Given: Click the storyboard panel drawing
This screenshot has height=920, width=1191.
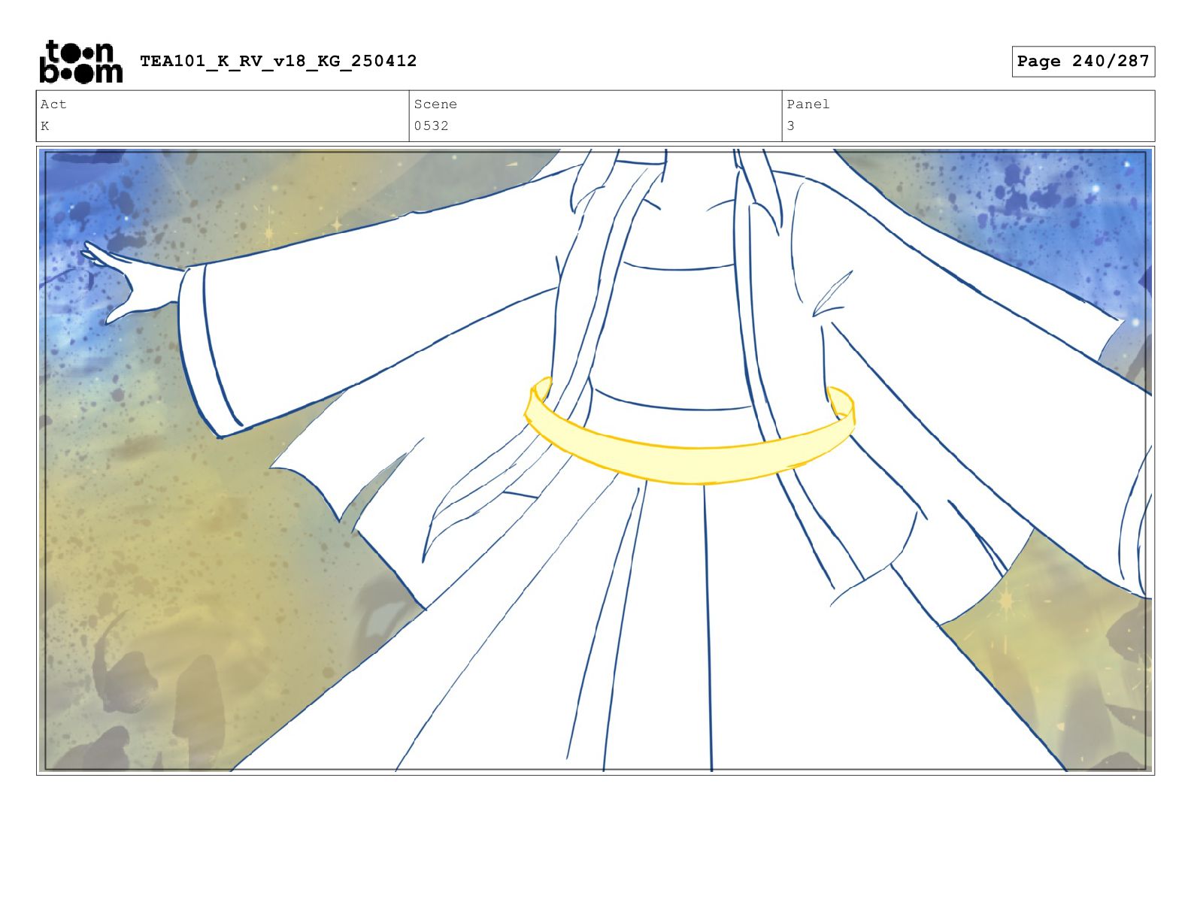Looking at the screenshot, I should [595, 460].
